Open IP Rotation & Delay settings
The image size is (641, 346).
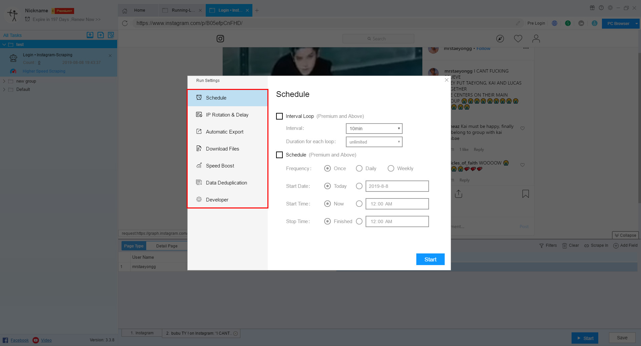[x=228, y=115]
